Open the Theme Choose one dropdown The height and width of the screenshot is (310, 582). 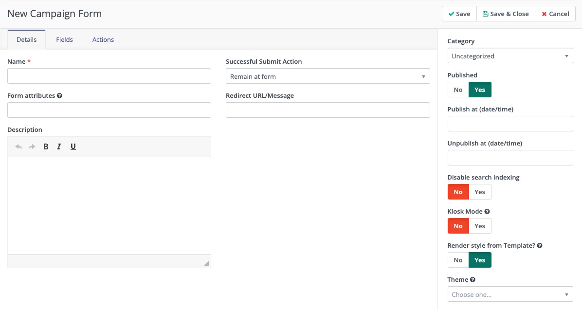point(510,294)
